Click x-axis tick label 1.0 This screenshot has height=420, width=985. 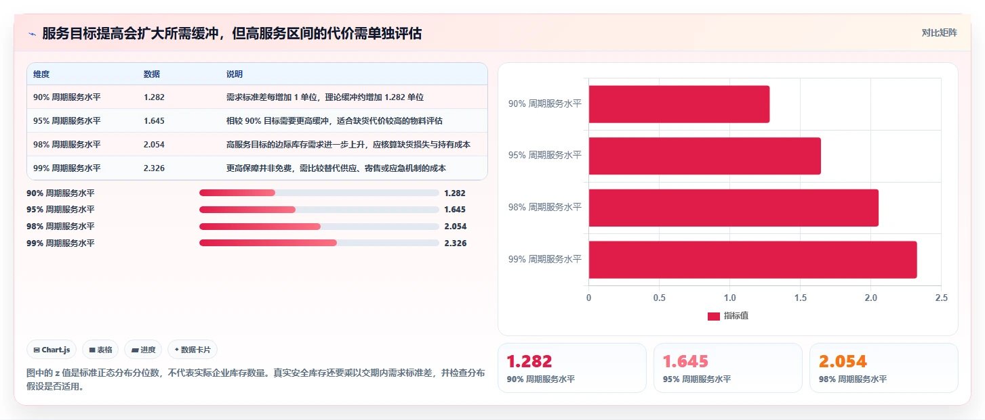pos(729,298)
